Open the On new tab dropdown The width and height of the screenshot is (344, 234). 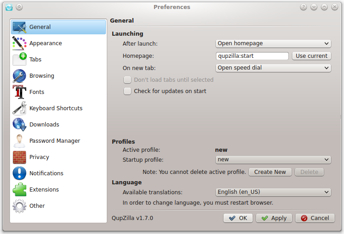[273, 68]
